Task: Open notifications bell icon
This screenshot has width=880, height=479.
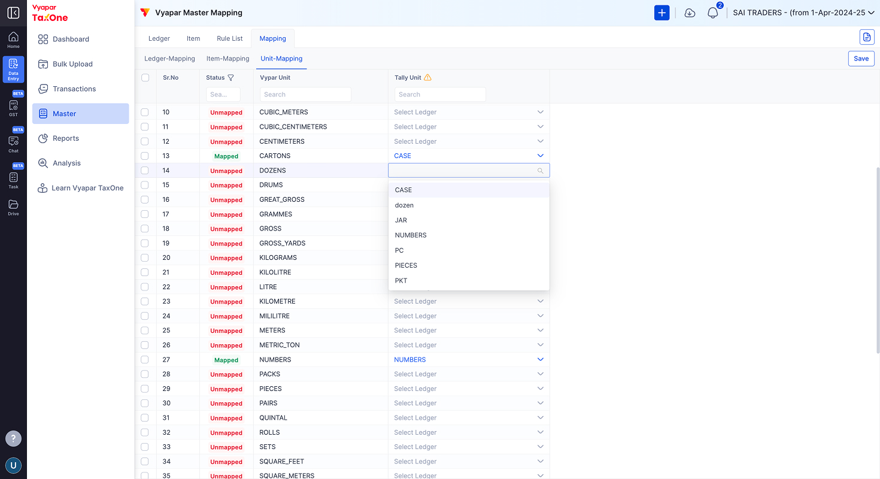Action: [x=712, y=13]
